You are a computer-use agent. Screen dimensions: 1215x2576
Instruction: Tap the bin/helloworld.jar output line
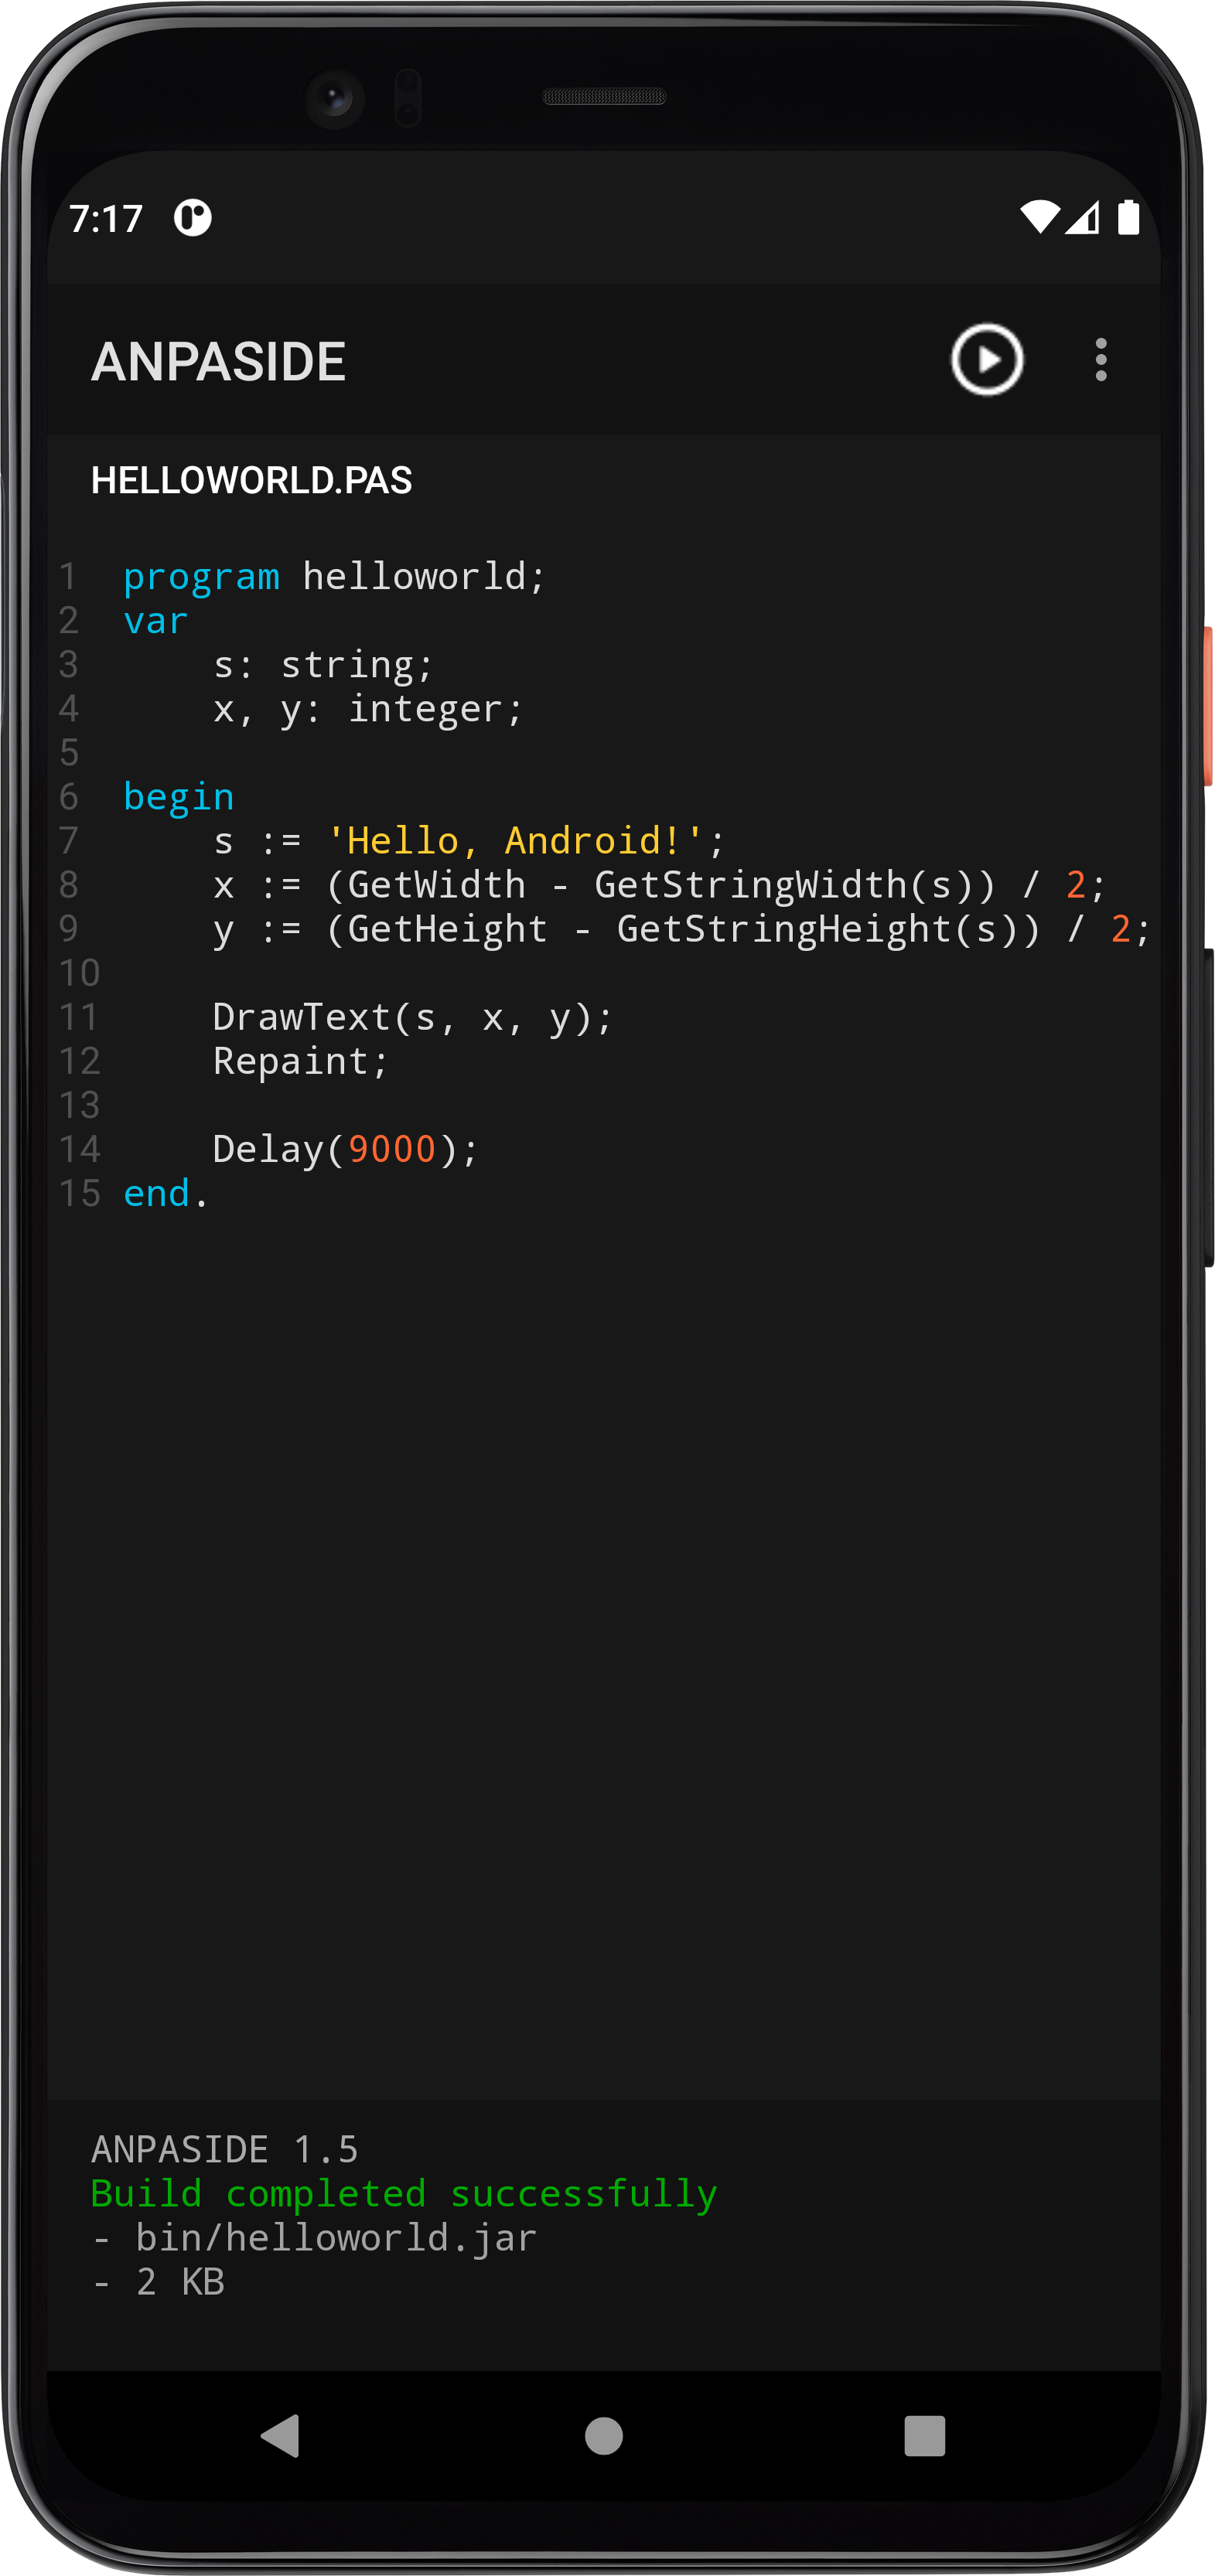tap(335, 2237)
